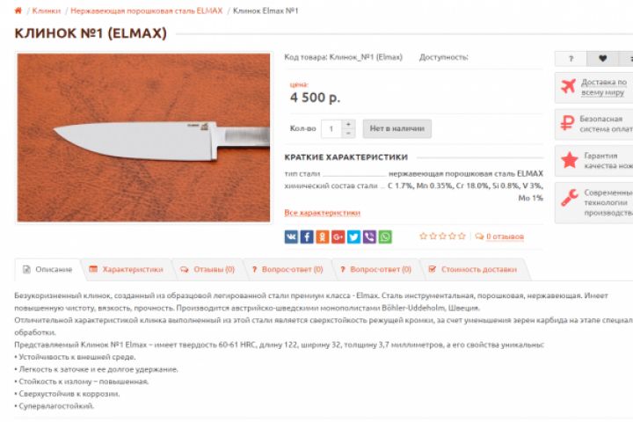
Task: Click the question mark button
Action: 571,59
